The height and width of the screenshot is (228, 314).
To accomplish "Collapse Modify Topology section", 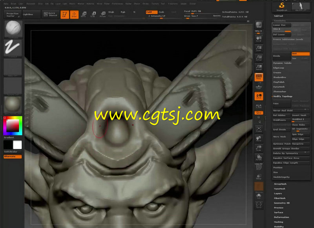I will (283, 96).
